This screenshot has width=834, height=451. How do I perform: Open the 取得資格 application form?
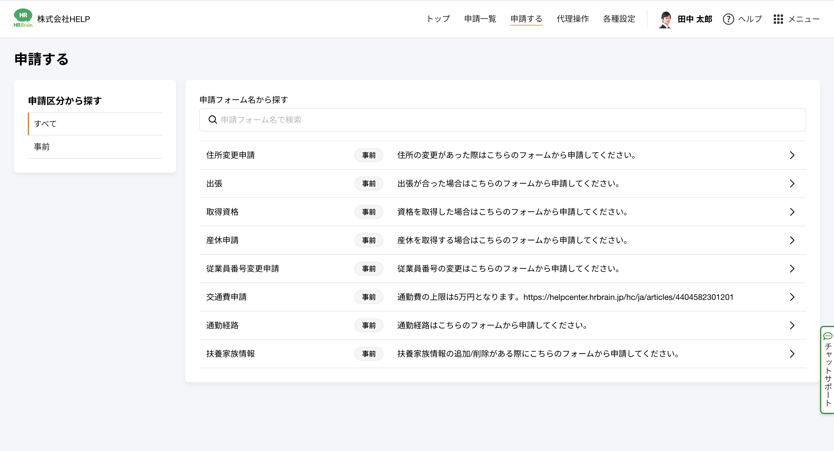[x=222, y=212]
